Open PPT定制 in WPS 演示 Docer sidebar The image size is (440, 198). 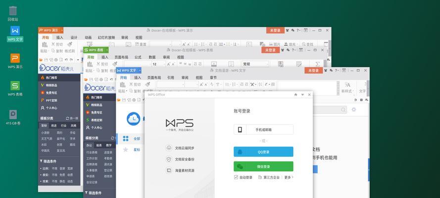point(59,100)
